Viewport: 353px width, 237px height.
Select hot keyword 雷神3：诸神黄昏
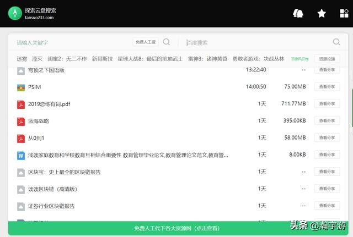pos(207,59)
